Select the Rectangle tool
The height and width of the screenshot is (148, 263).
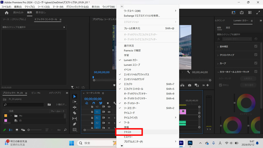tap(75, 130)
